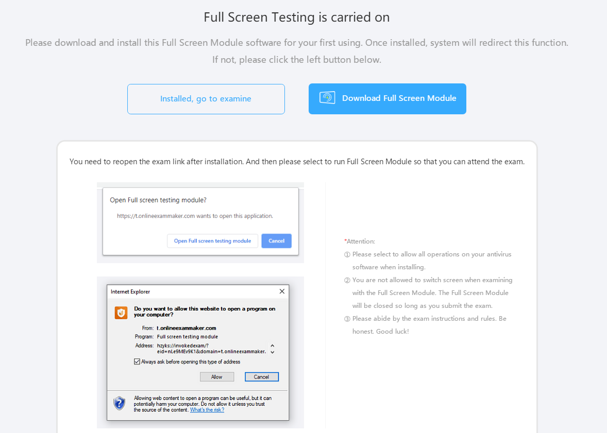Click the 'Full Screen Testing is carried on' heading

pos(296,18)
